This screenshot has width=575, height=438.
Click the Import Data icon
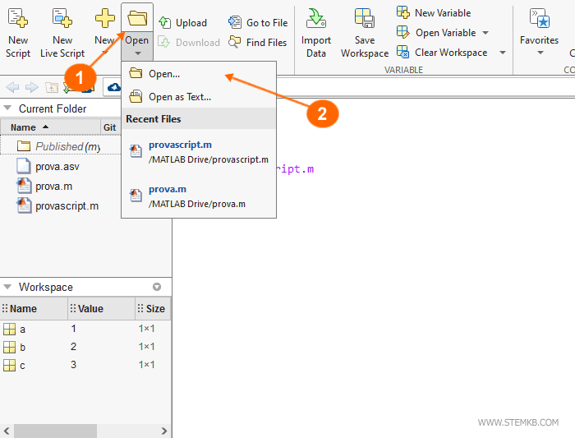(315, 18)
